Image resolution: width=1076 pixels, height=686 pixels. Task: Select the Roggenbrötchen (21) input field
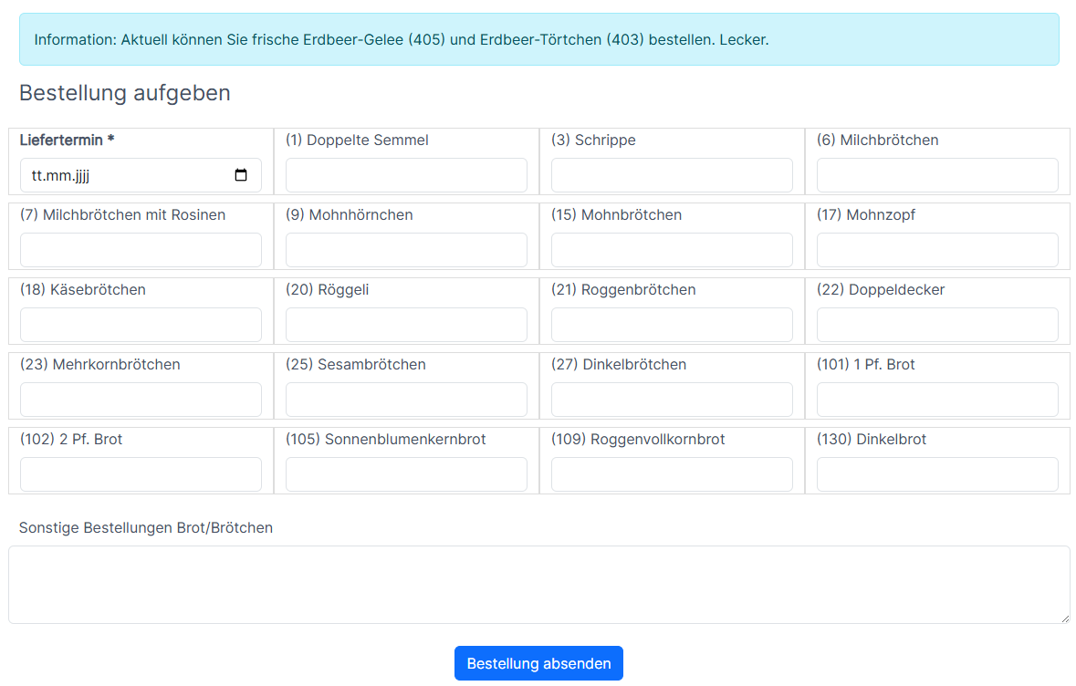coord(672,325)
